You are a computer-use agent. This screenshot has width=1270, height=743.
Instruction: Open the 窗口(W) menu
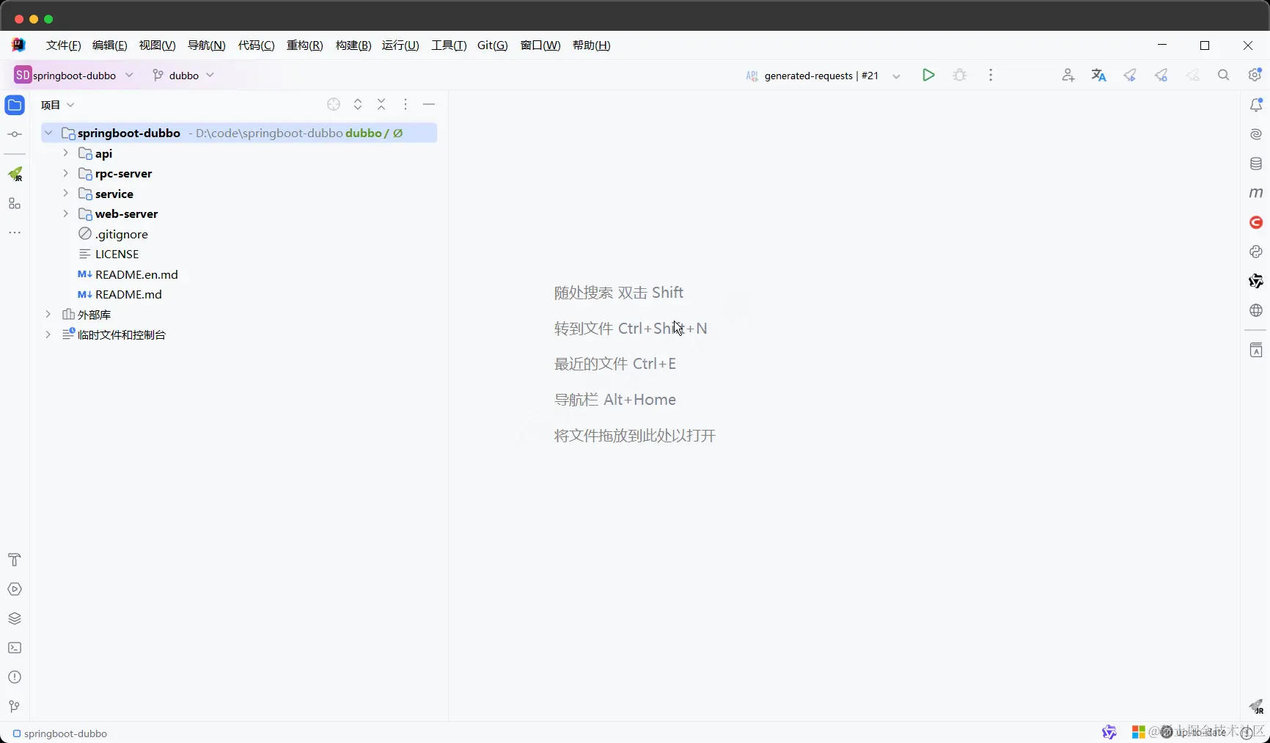(x=540, y=45)
